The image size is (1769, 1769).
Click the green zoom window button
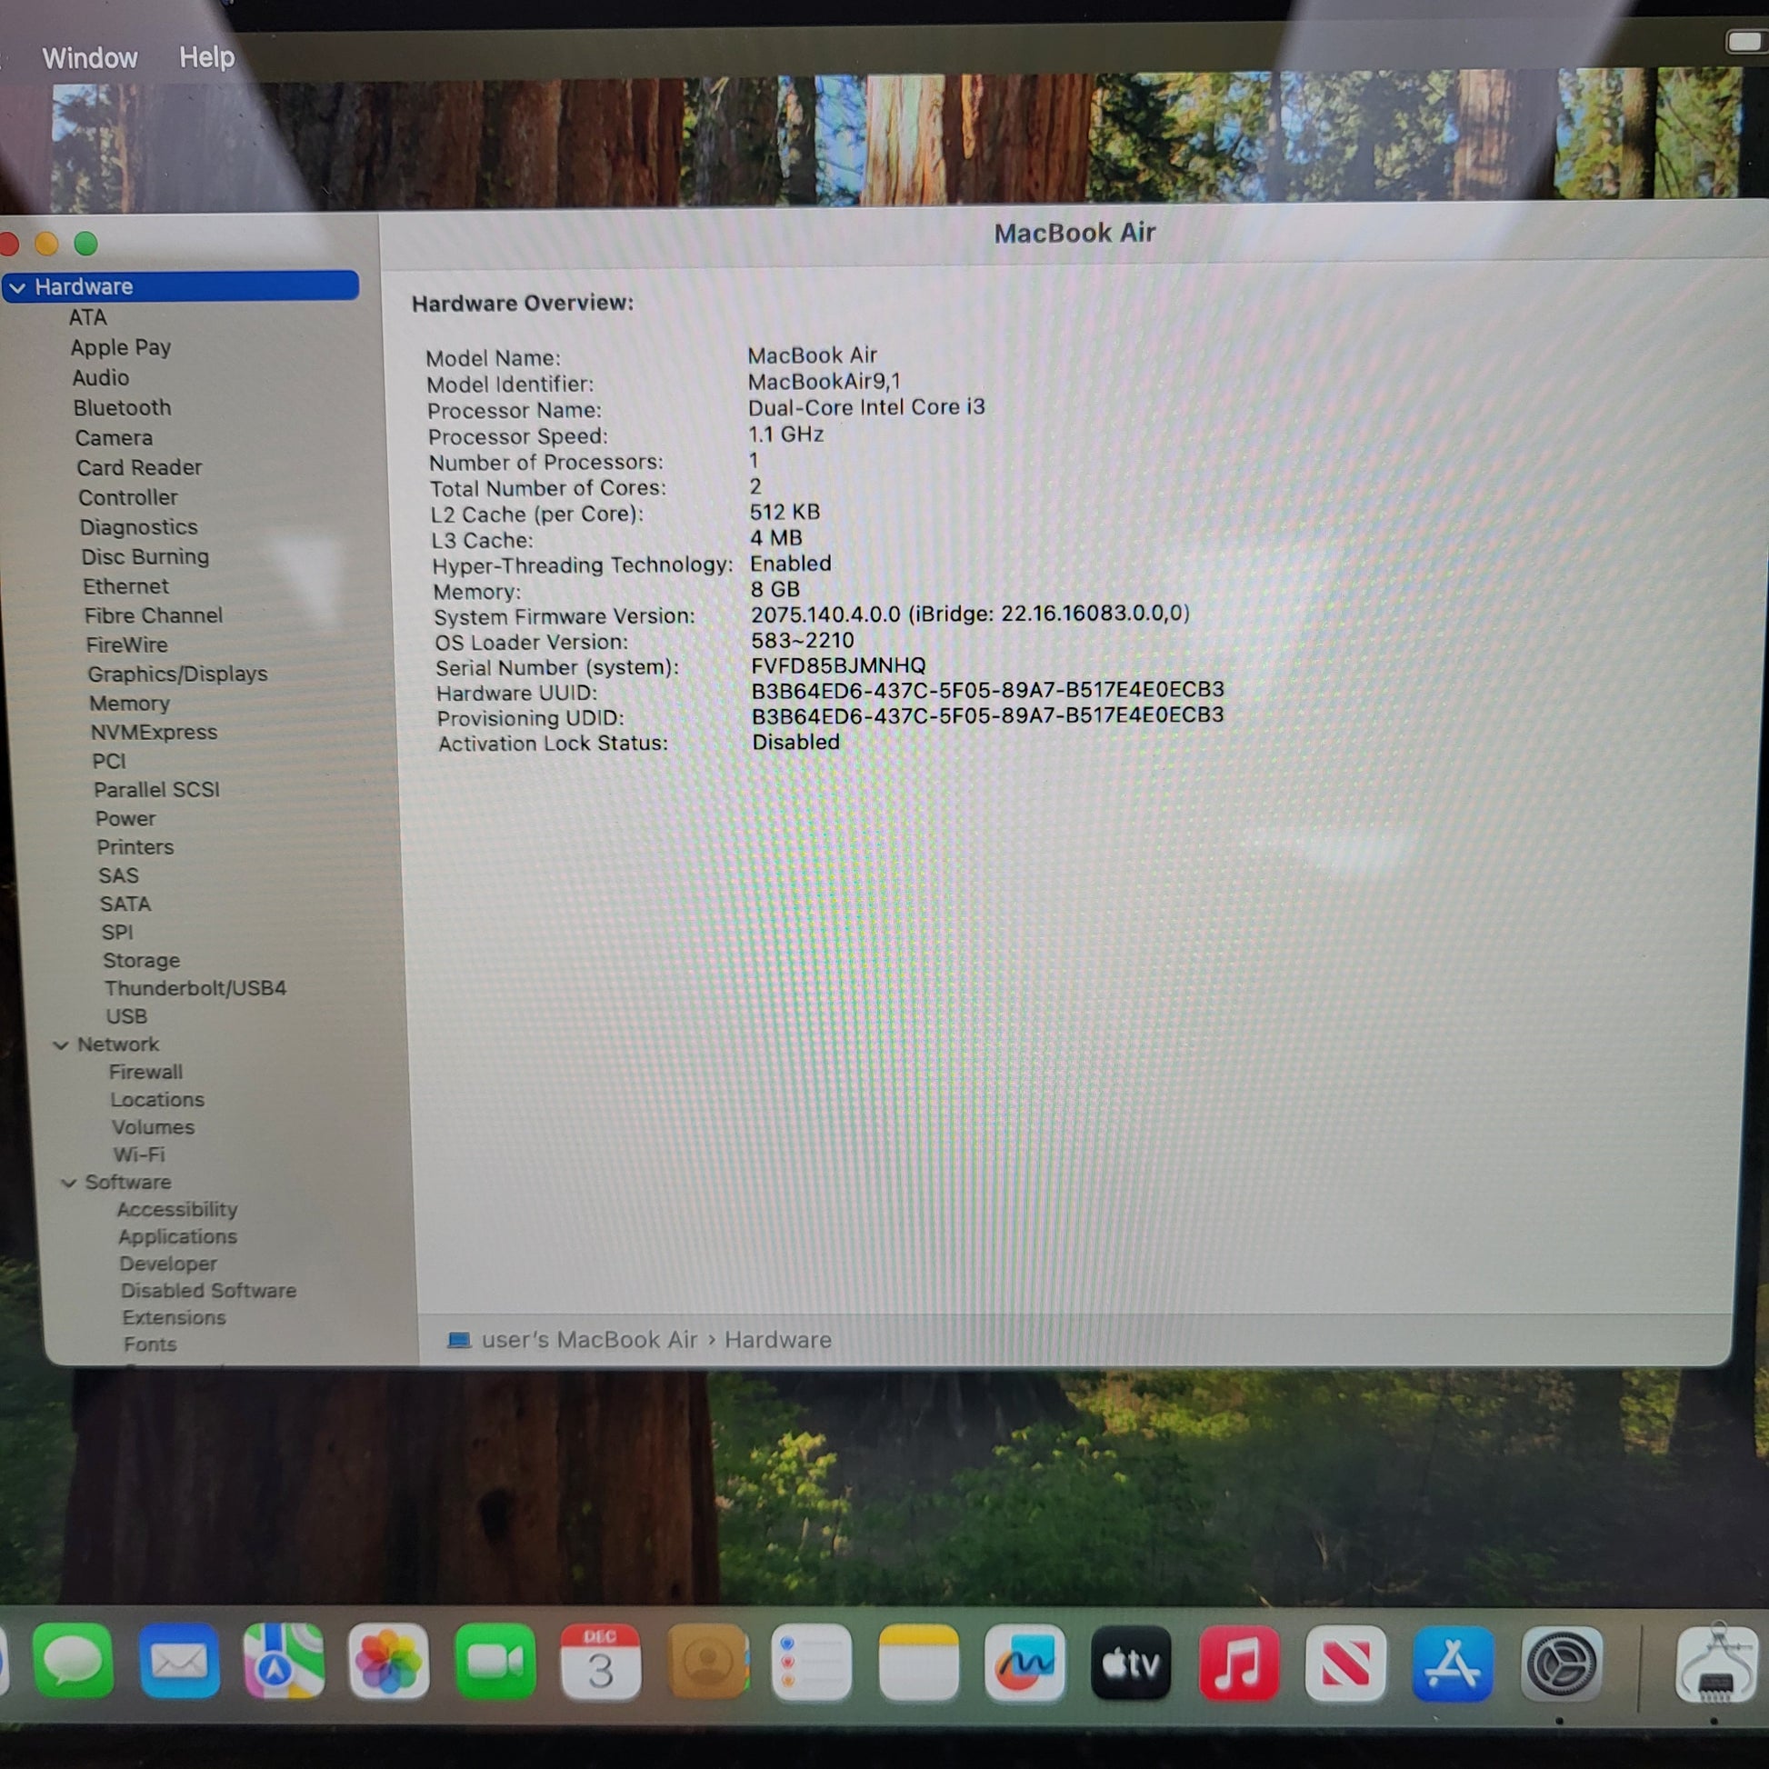(x=86, y=244)
